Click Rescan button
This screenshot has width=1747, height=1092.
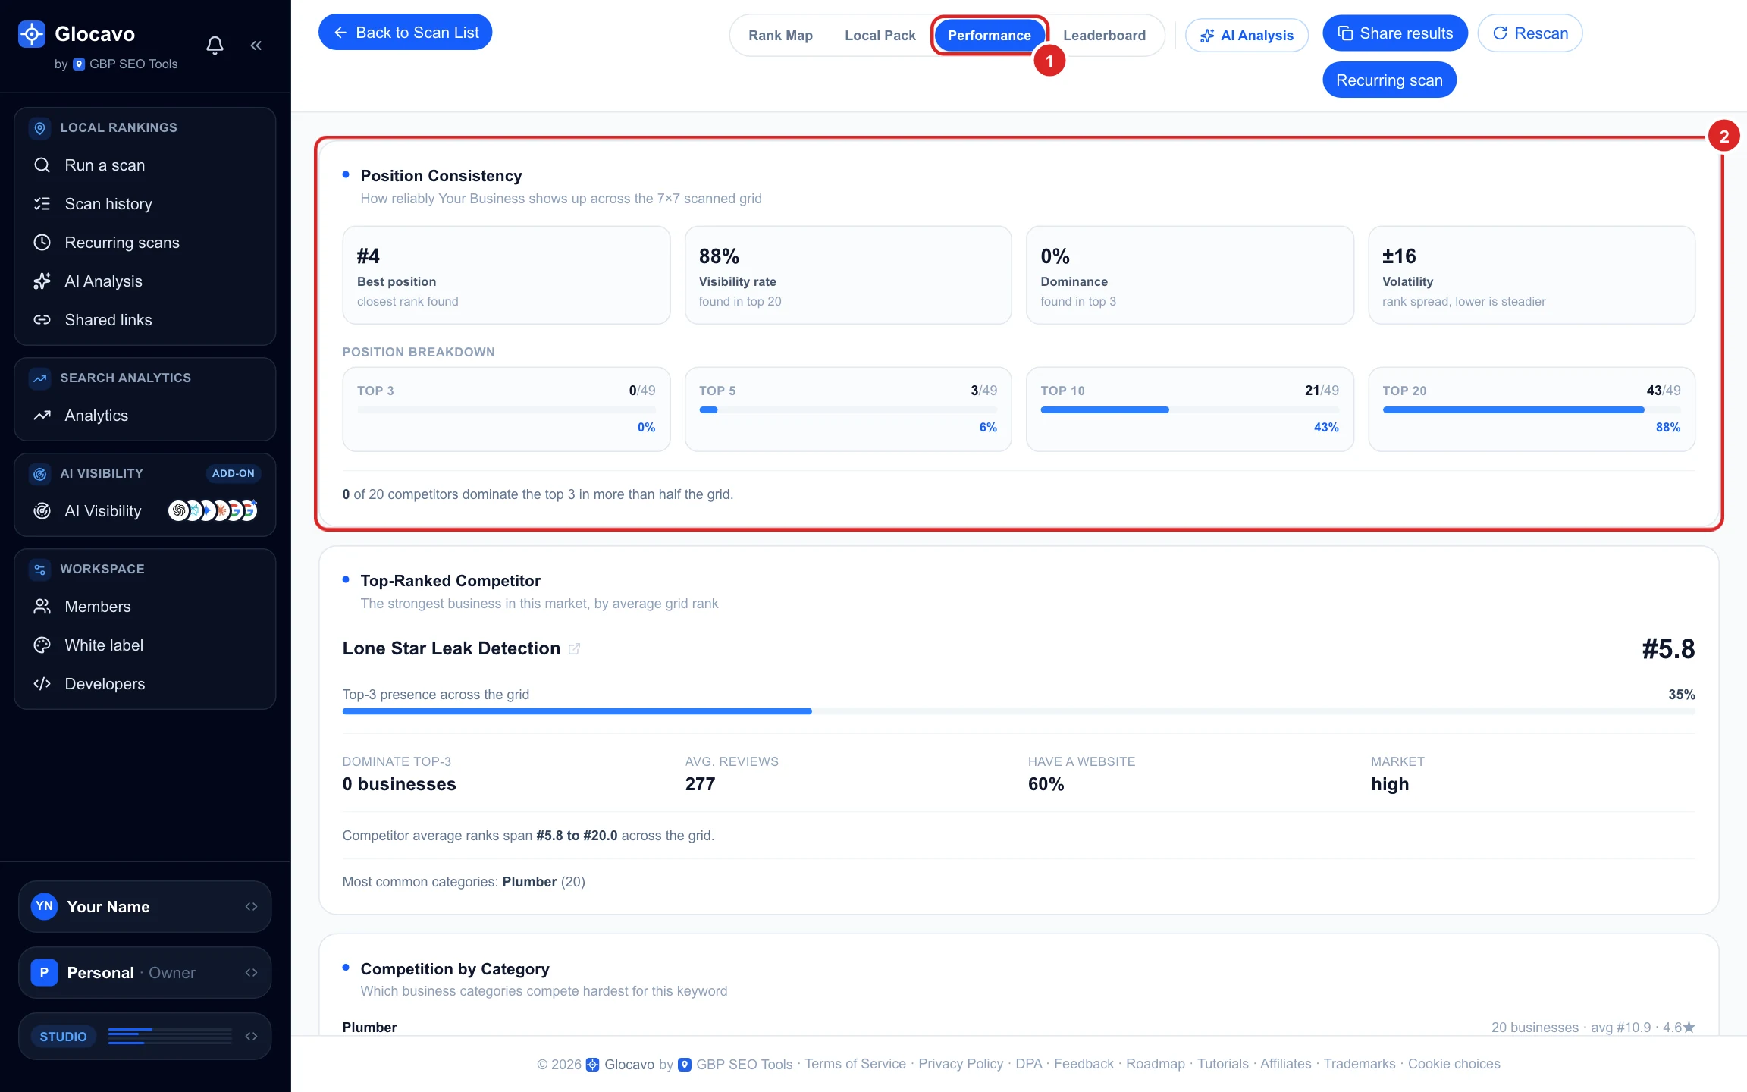pos(1530,33)
